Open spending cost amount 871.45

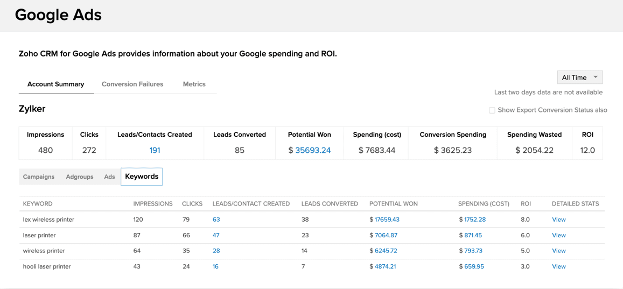point(473,235)
